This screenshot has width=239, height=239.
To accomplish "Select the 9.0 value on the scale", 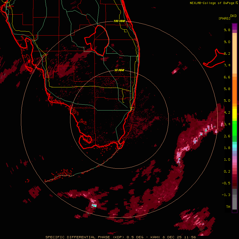I will (227, 42).
